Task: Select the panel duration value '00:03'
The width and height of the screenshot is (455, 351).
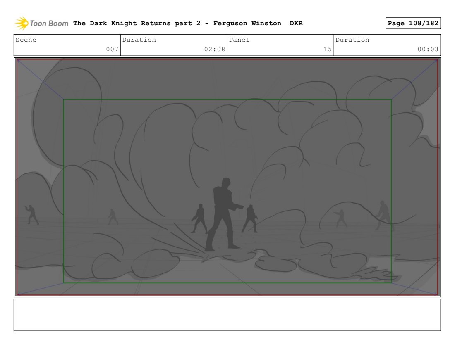Action: tap(428, 49)
